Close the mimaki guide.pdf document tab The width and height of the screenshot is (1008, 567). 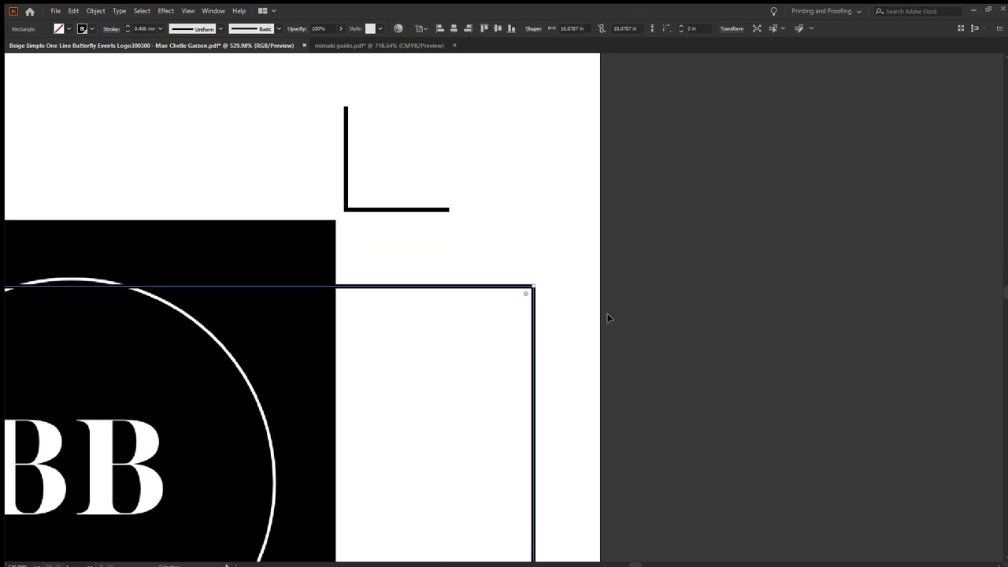pyautogui.click(x=454, y=46)
